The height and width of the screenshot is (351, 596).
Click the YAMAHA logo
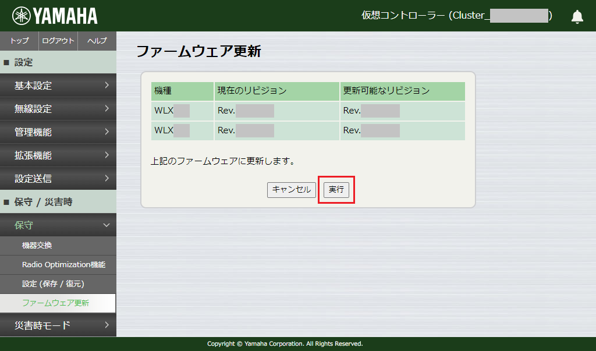pos(55,16)
